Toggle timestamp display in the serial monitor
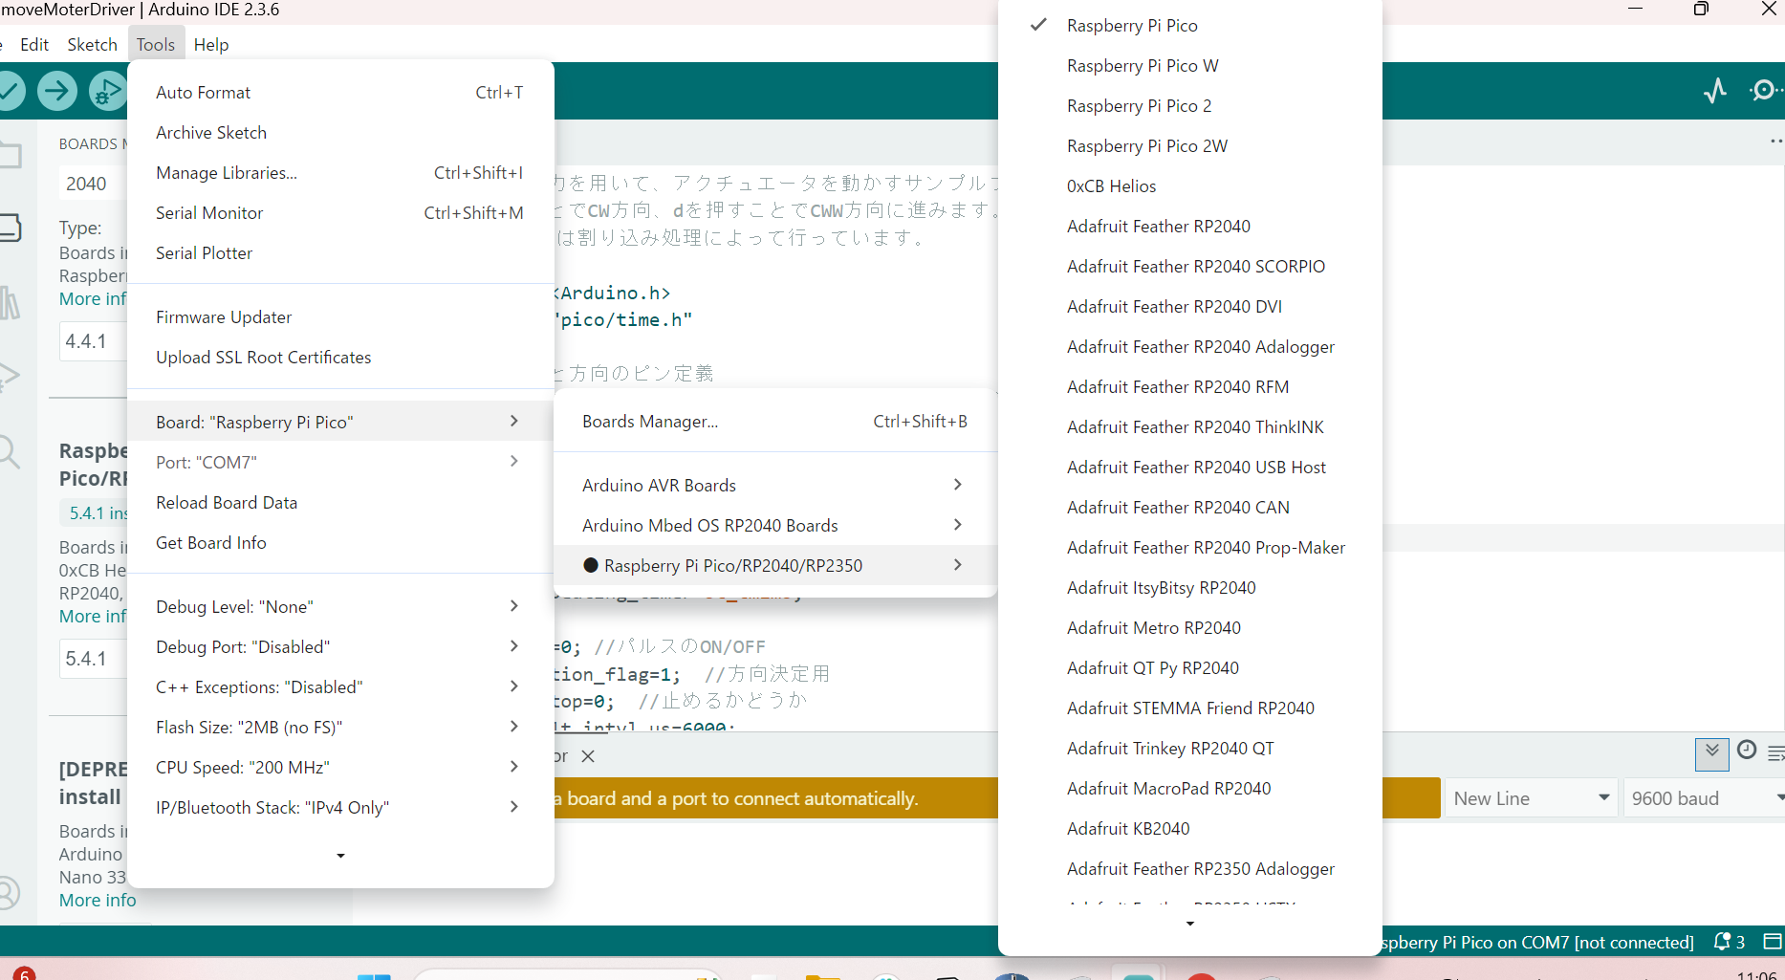The image size is (1785, 980). [x=1747, y=751]
